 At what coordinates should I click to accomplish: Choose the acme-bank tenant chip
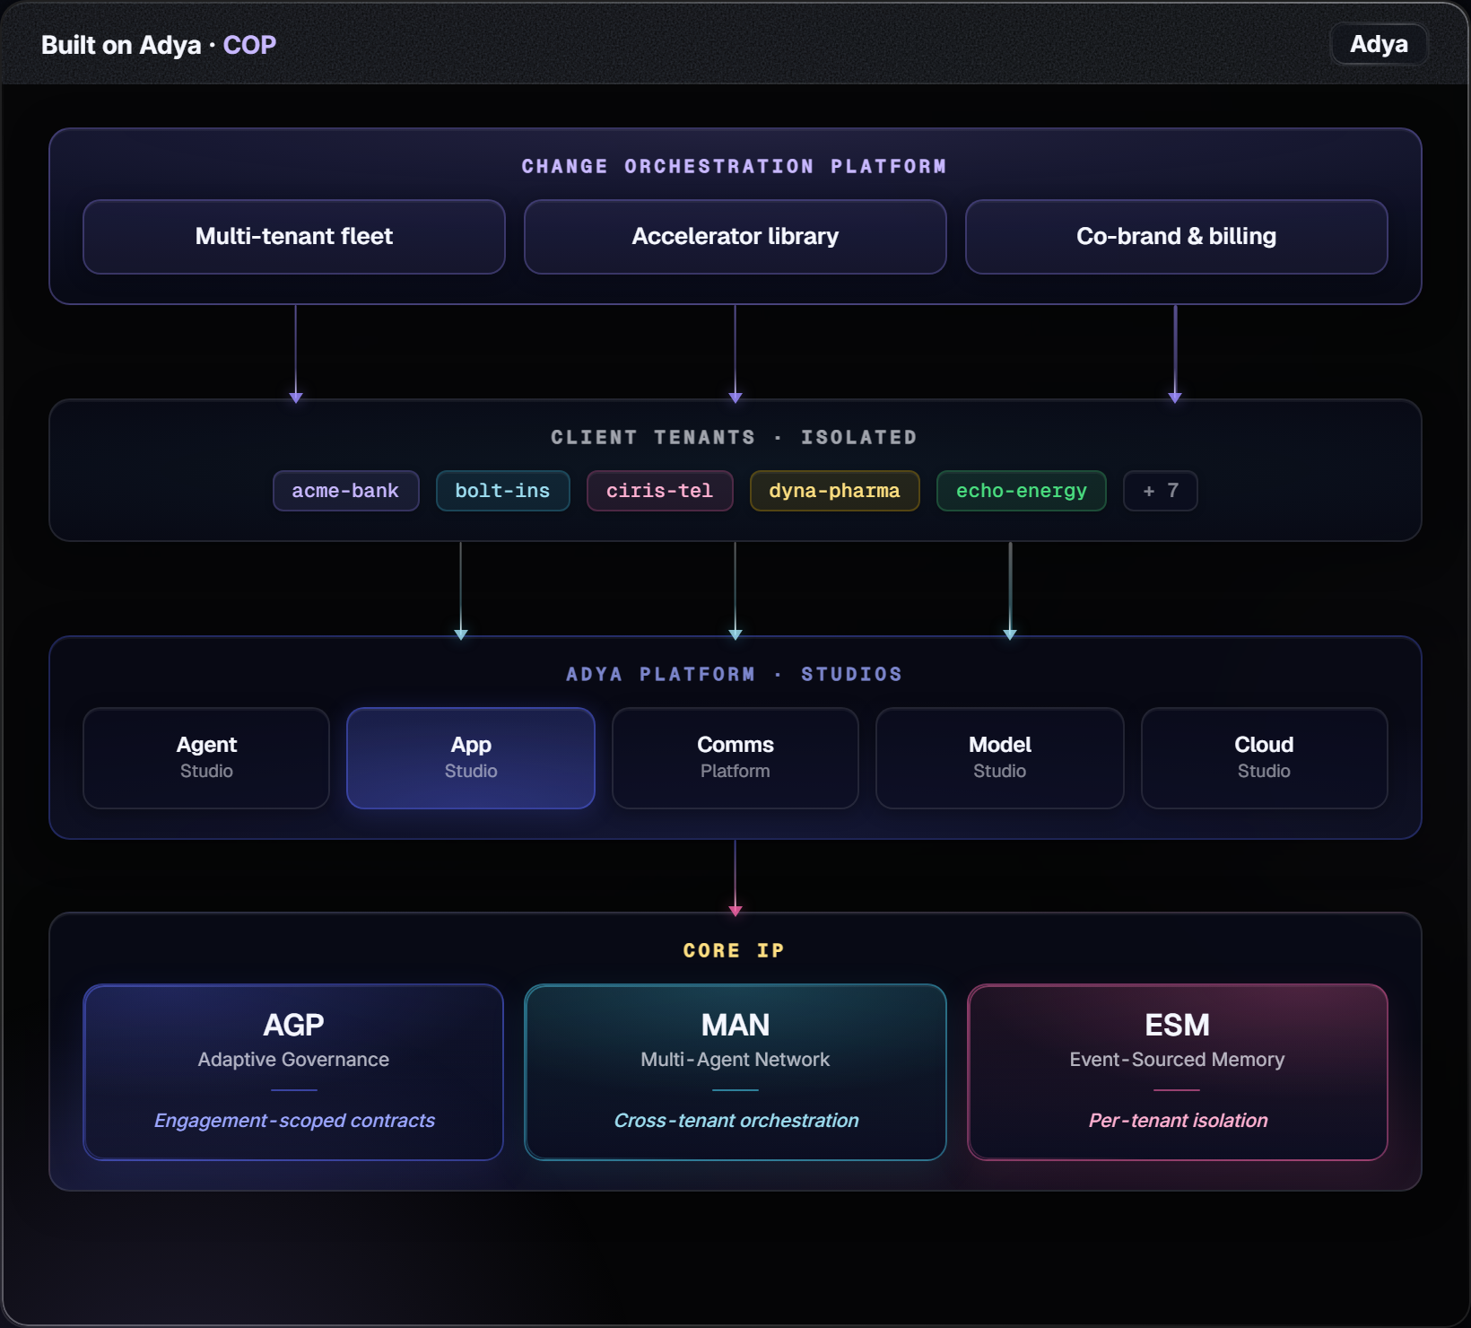click(345, 491)
